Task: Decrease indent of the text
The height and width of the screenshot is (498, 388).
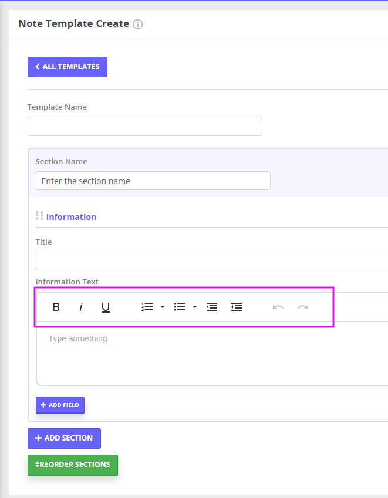Action: click(237, 307)
